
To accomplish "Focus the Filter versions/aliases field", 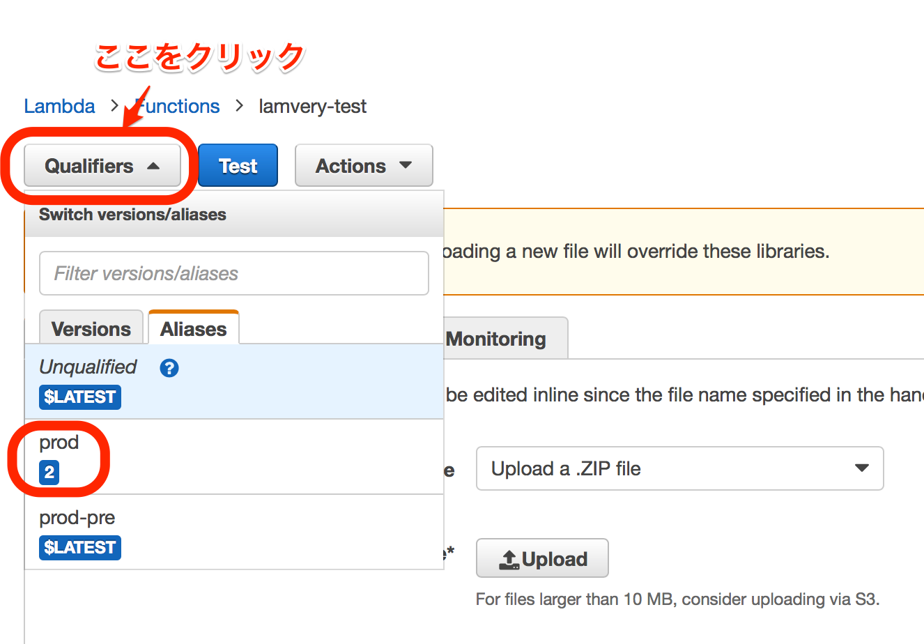I will [233, 273].
